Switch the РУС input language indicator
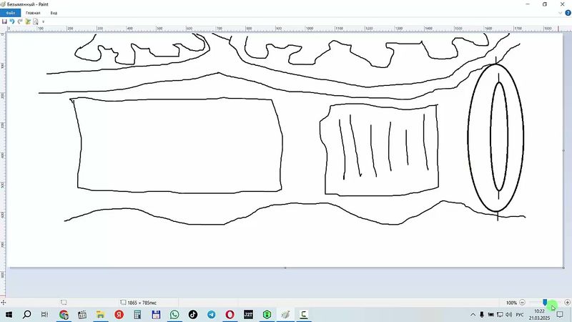This screenshot has width=572, height=322. pyautogui.click(x=520, y=314)
